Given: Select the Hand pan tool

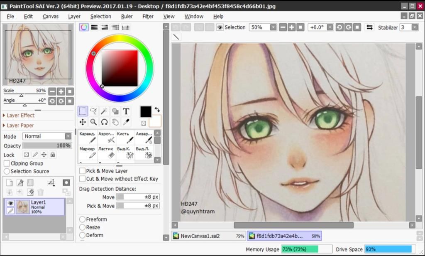Looking at the screenshot, I should (115, 122).
